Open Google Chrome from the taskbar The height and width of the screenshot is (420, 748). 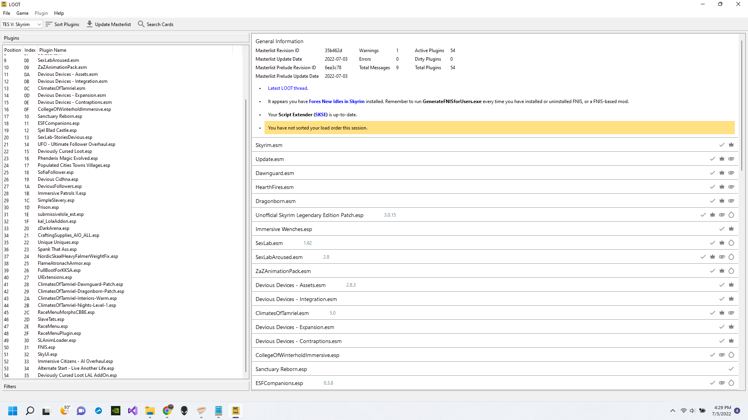pos(167,411)
